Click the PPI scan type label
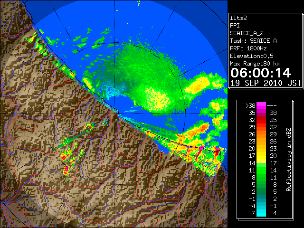 pyautogui.click(x=235, y=26)
